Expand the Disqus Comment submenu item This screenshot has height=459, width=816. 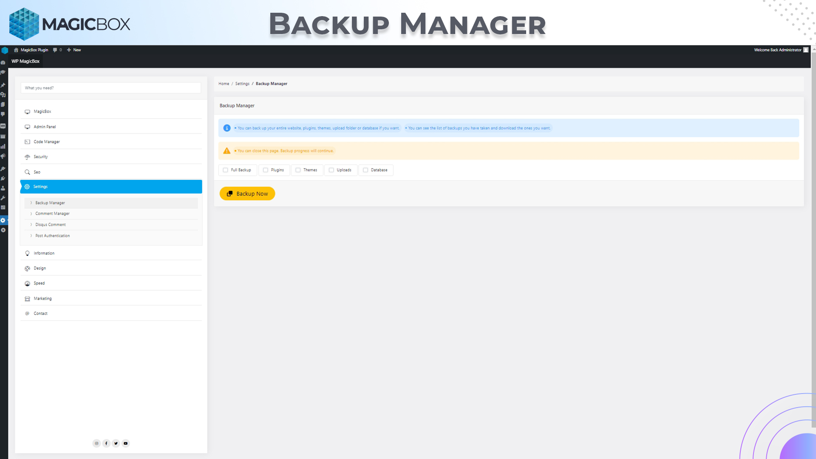click(111, 225)
